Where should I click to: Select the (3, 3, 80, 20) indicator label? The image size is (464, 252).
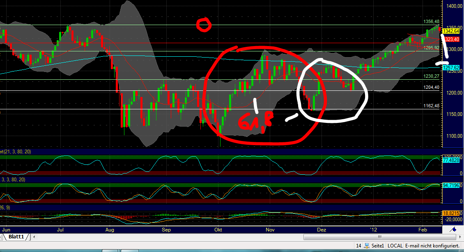[x=12, y=179]
